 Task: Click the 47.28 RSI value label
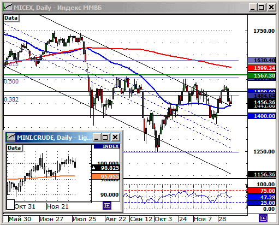pos(262,197)
